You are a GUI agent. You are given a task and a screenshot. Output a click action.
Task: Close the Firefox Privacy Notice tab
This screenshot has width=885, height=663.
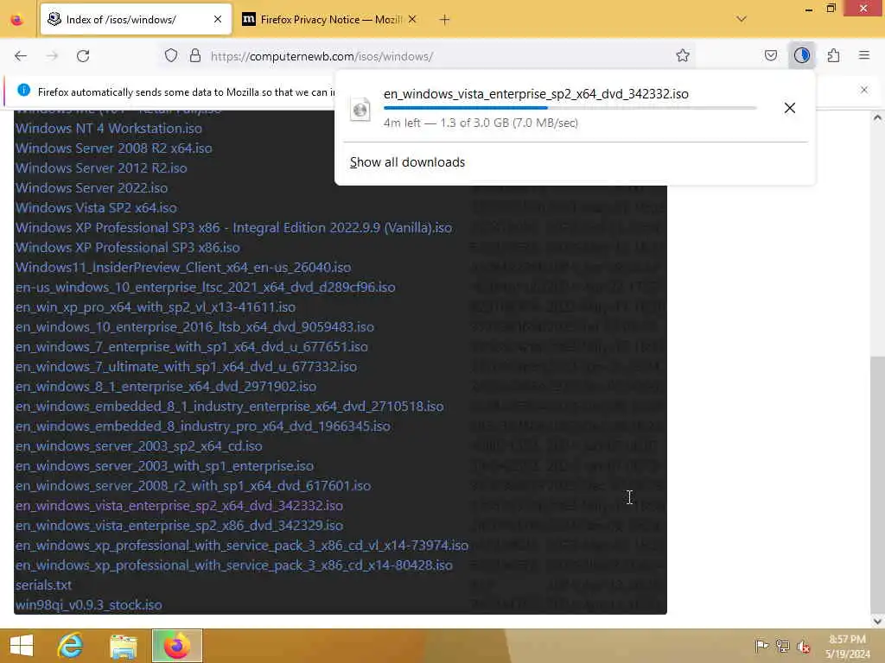pos(412,20)
